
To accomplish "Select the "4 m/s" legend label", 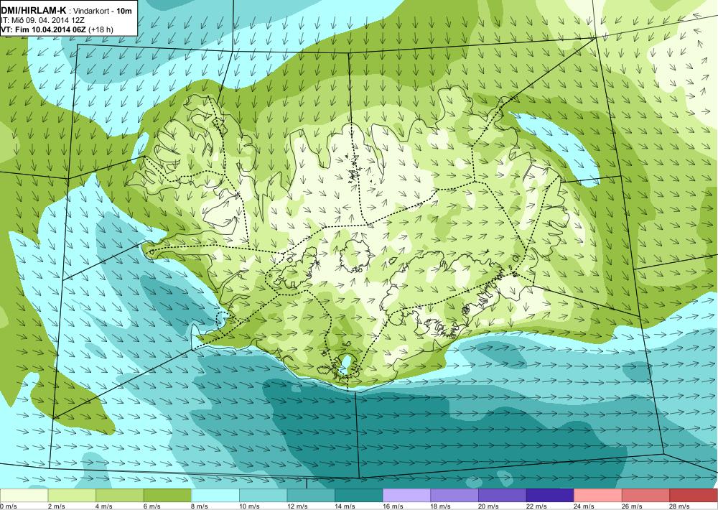I will pos(104,506).
